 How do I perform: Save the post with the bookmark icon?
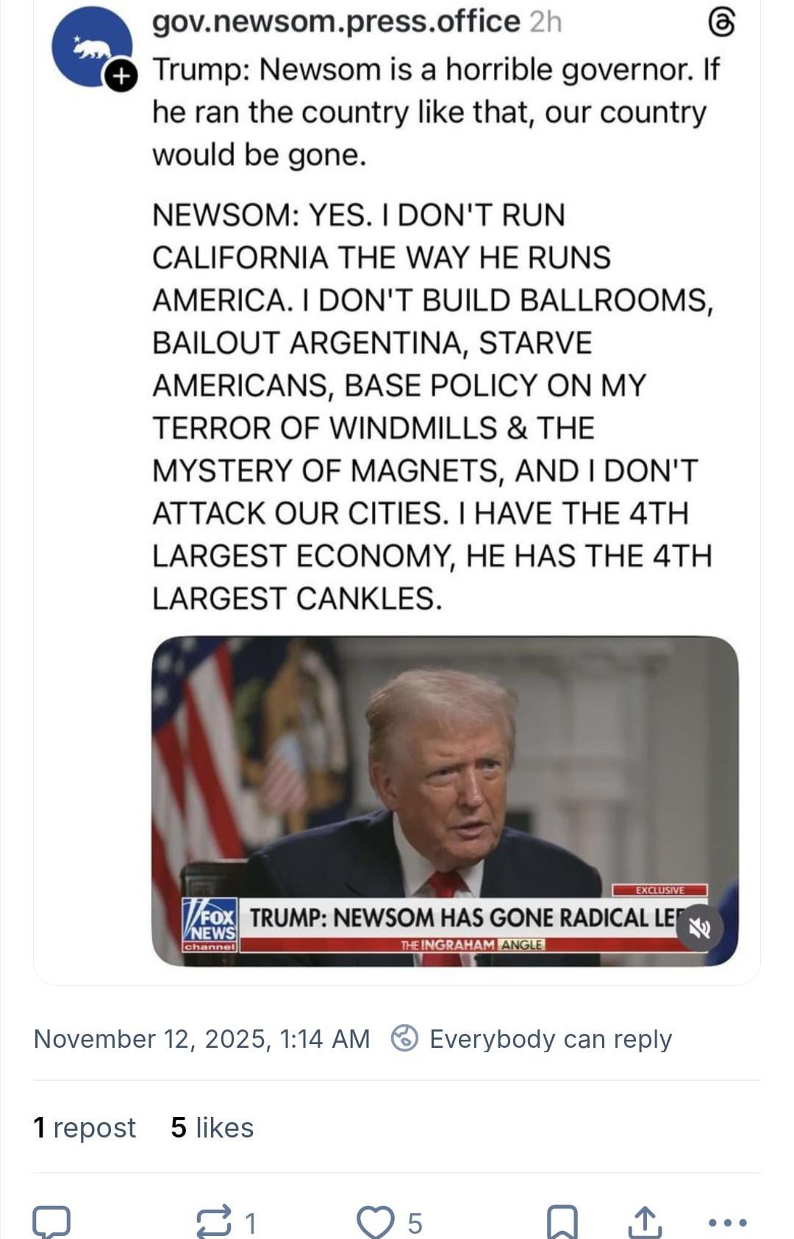tap(562, 1222)
